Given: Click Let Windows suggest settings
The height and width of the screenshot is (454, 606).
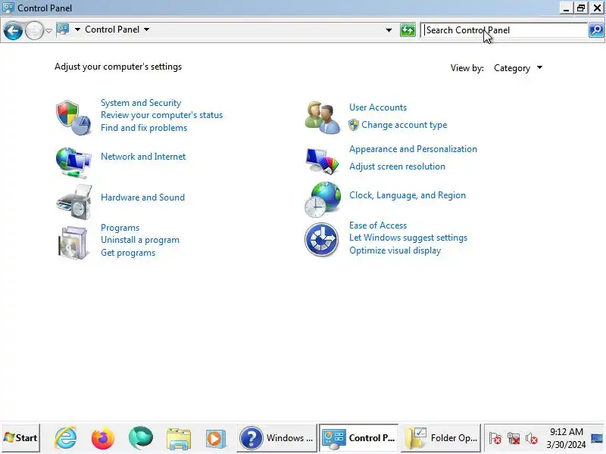Looking at the screenshot, I should pos(408,238).
